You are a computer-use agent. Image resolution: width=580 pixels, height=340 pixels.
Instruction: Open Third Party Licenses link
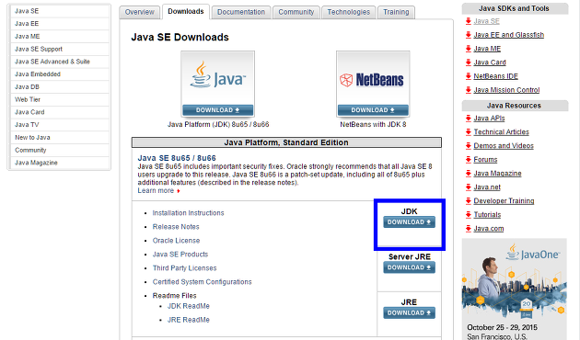coord(184,268)
